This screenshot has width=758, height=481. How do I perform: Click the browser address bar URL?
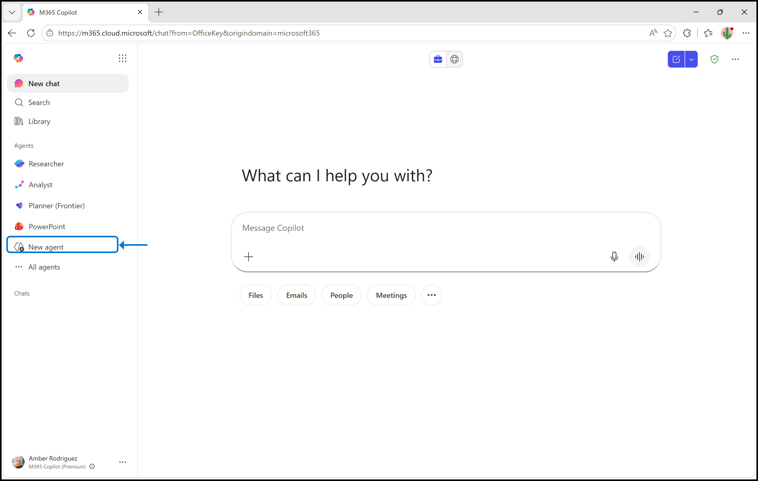[189, 33]
